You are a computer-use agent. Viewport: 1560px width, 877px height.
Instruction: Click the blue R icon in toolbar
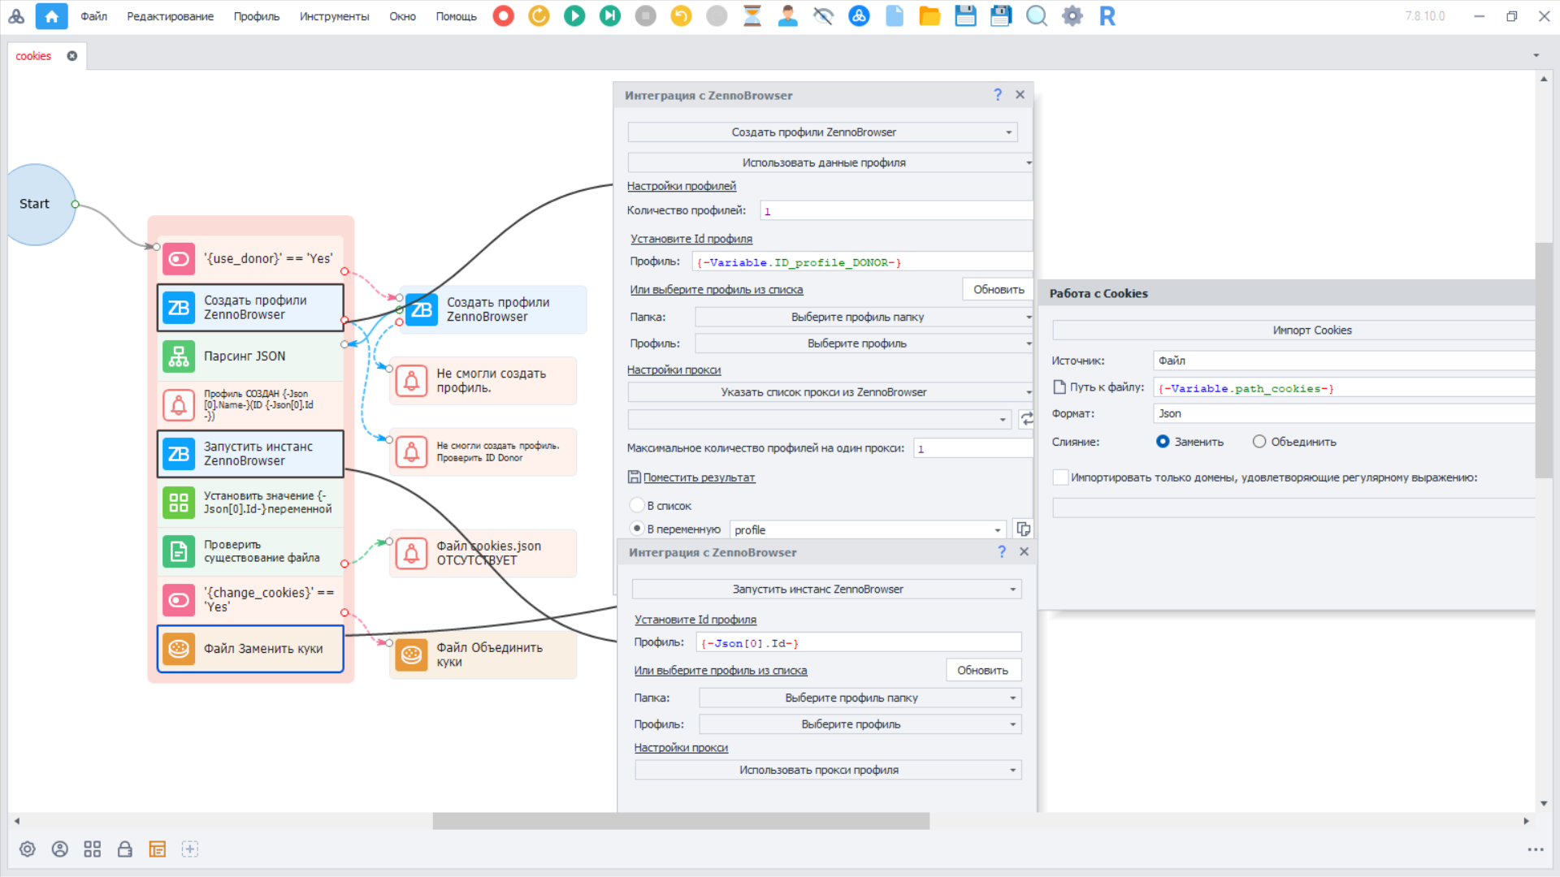(x=1107, y=16)
